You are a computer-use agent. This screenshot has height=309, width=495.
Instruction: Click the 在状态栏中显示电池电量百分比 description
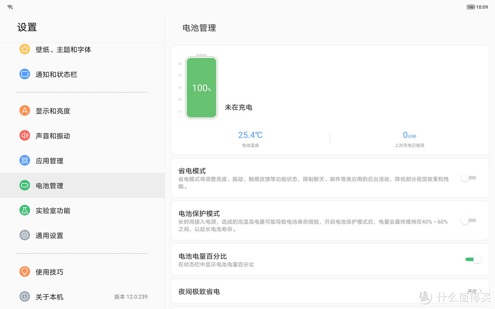click(x=216, y=265)
